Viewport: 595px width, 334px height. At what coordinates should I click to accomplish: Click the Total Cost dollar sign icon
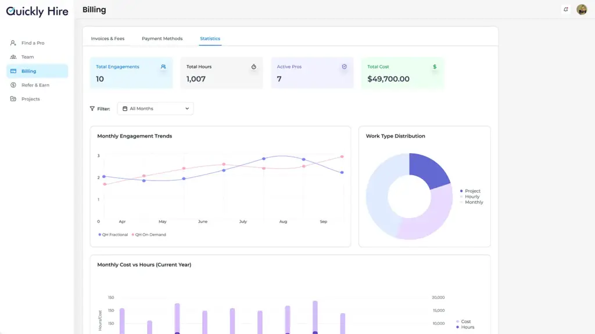click(x=435, y=67)
